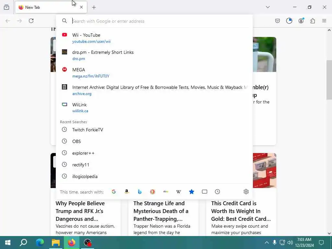Image resolution: width=332 pixels, height=249 pixels.
Task: Open article Why People Believe Trump and RFK
Action: pyautogui.click(x=80, y=211)
